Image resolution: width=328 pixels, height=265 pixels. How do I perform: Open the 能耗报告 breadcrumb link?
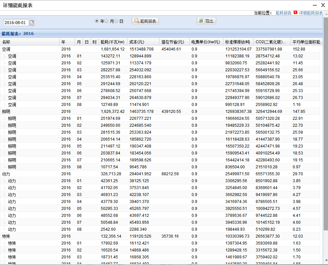283,13
